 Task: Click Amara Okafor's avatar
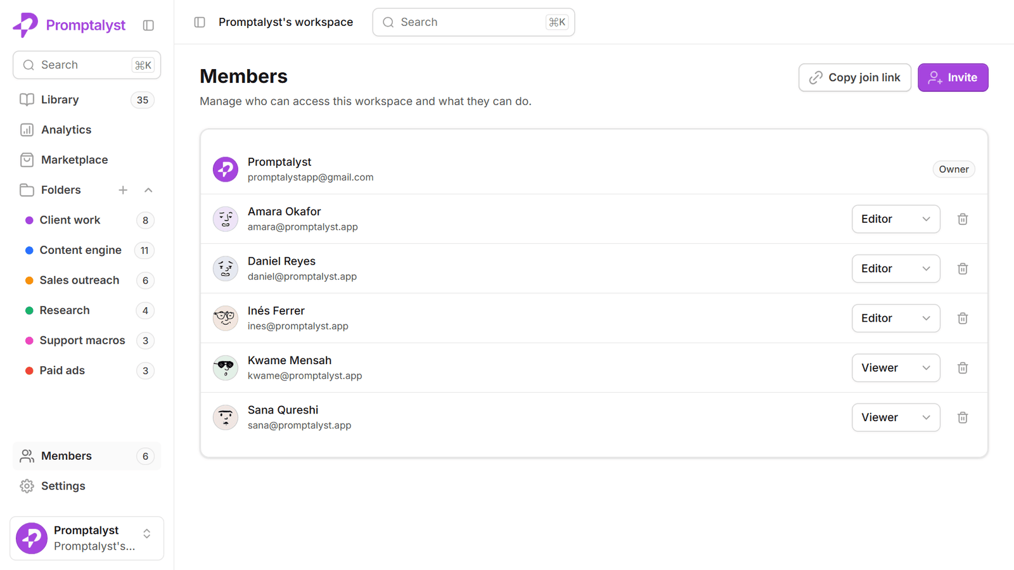coord(225,219)
